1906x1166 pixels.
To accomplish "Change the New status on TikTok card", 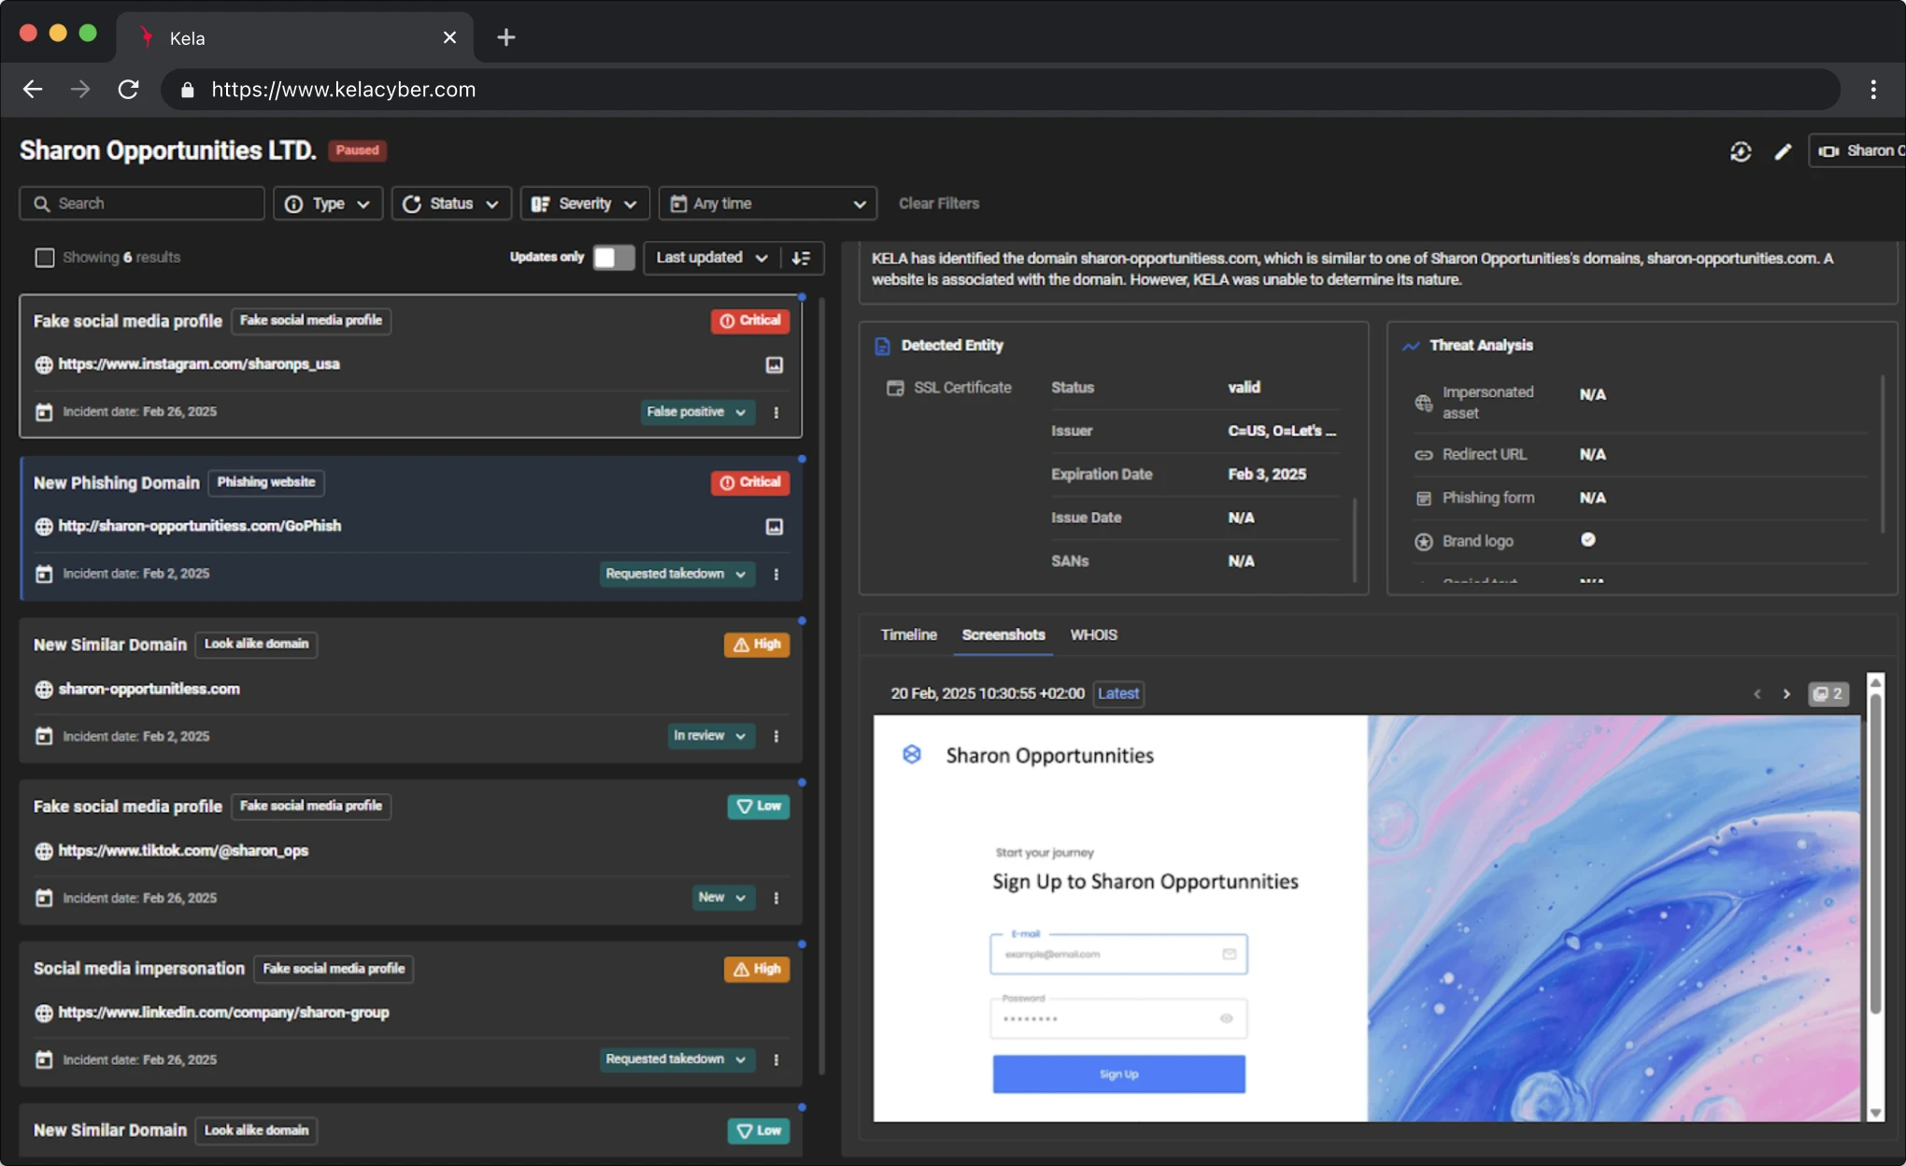I will coord(722,898).
